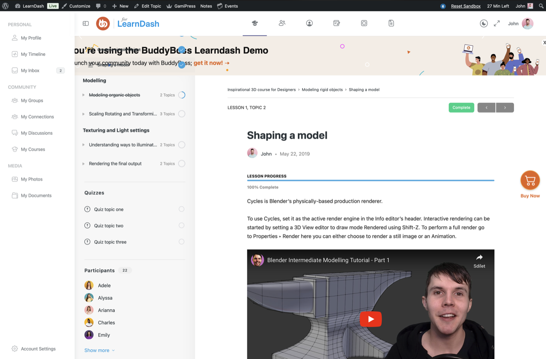The width and height of the screenshot is (546, 359).
Task: Open the WordPress search magnifier icon
Action: point(541,6)
